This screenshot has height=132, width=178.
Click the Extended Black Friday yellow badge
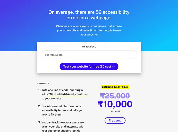pyautogui.click(x=115, y=87)
